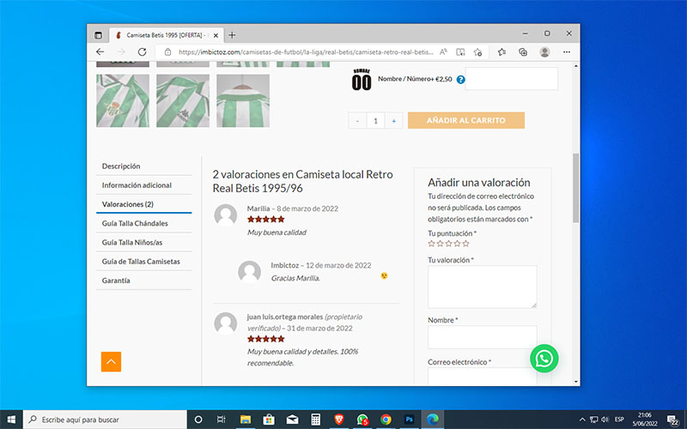Click the third rating star in Tu puntuación
687x429 pixels.
[448, 244]
